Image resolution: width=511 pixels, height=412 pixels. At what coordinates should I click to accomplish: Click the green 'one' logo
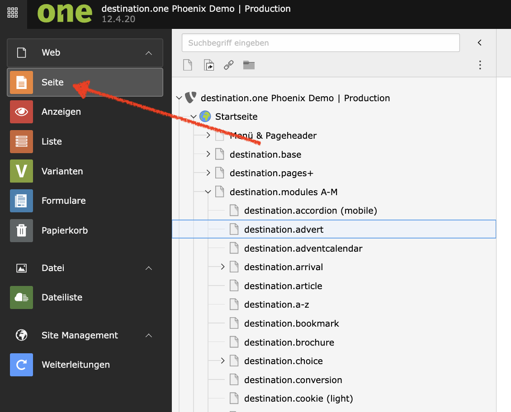[x=65, y=13]
